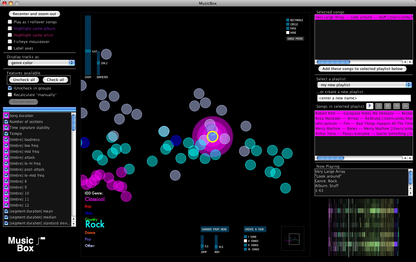Click the yellow-ringed selected song circle
This screenshot has height=262, width=416.
pos(213,137)
